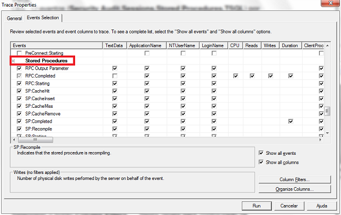Screen dimensions: 341x215
Task: Open the Column Filters dialog
Action: click(295, 179)
